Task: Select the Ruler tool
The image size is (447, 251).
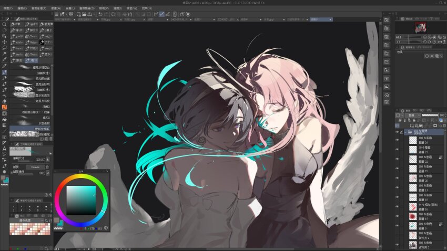Action: click(4, 143)
